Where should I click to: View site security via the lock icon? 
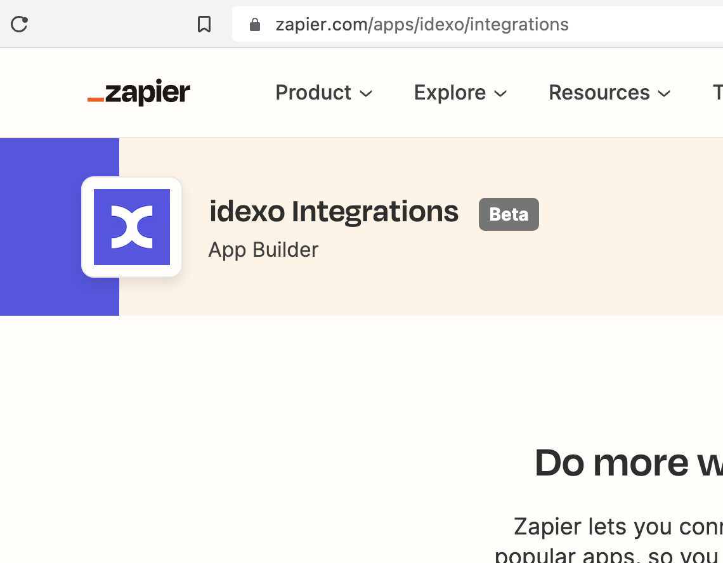(x=255, y=25)
